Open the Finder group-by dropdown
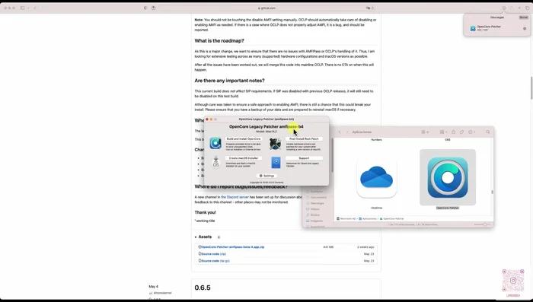The height and width of the screenshot is (302, 533). click(x=443, y=132)
